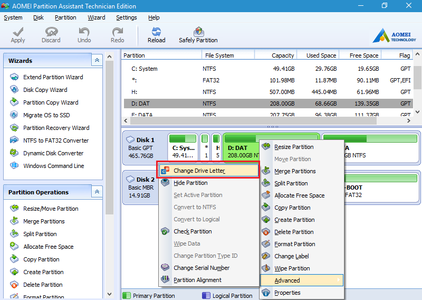Click the File System column header
The height and width of the screenshot is (300, 422).
point(228,55)
